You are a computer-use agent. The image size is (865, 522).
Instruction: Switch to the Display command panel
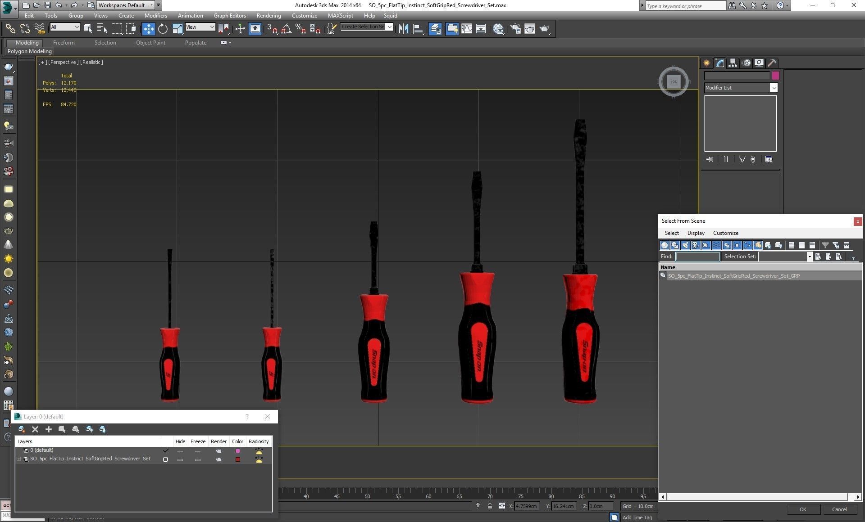click(x=759, y=63)
